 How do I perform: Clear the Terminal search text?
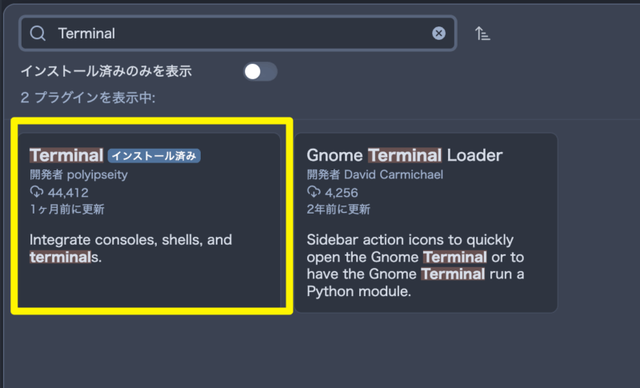pyautogui.click(x=438, y=33)
